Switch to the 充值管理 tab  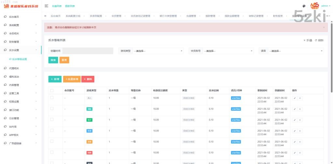191,16
